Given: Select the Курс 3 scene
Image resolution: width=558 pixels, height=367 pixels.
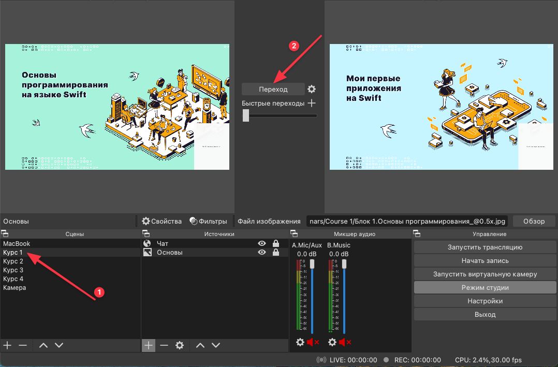Looking at the screenshot, I should coord(70,270).
